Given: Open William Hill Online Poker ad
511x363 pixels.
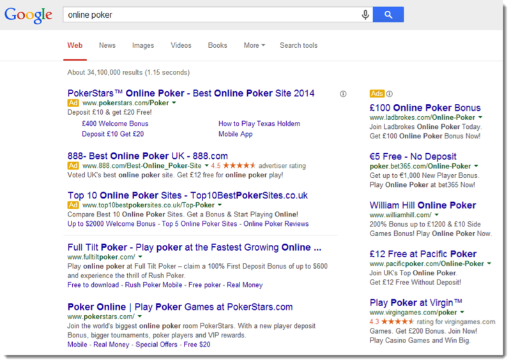Looking at the screenshot, I should tap(423, 205).
